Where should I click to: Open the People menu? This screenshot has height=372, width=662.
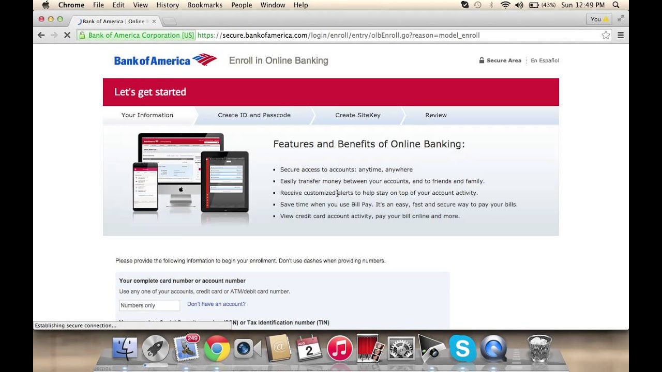(x=242, y=5)
